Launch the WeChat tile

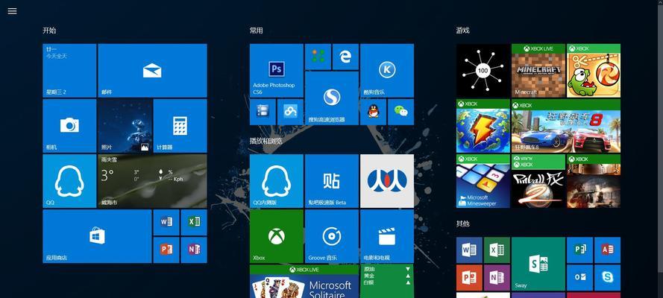(400, 112)
